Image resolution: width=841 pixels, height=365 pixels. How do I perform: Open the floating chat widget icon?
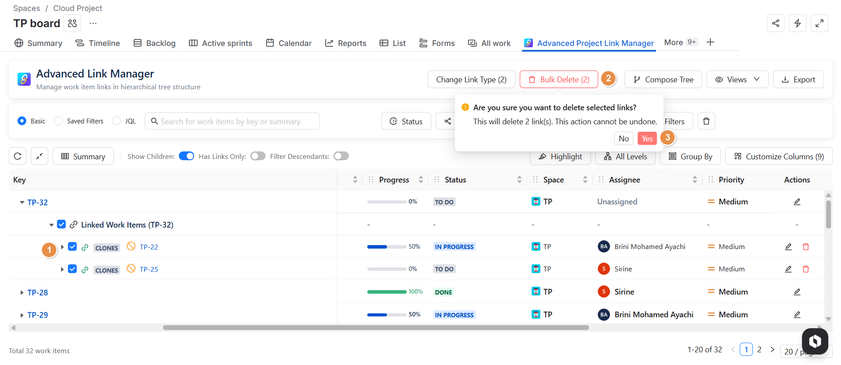pyautogui.click(x=815, y=341)
